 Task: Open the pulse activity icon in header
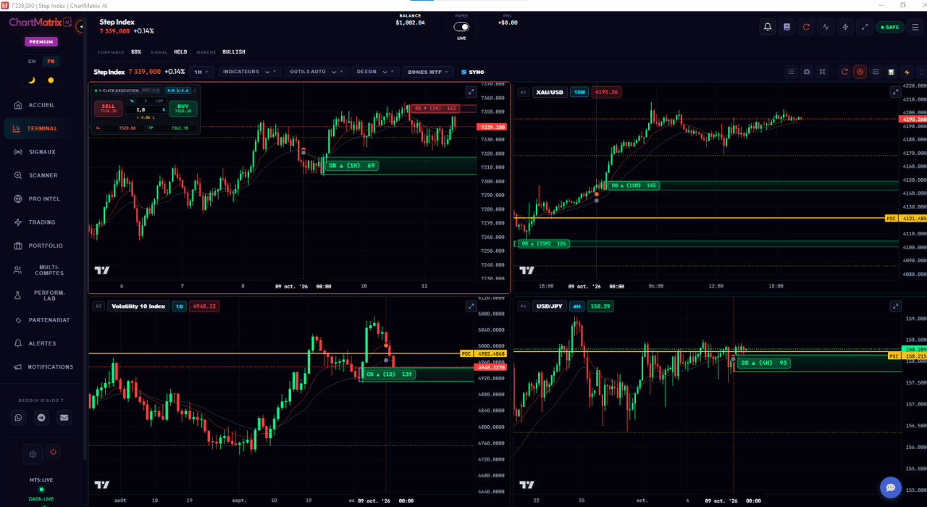coord(826,28)
